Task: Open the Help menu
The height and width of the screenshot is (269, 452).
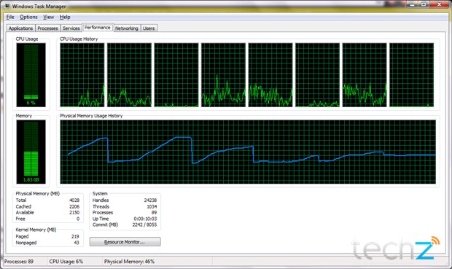Action: [x=65, y=17]
